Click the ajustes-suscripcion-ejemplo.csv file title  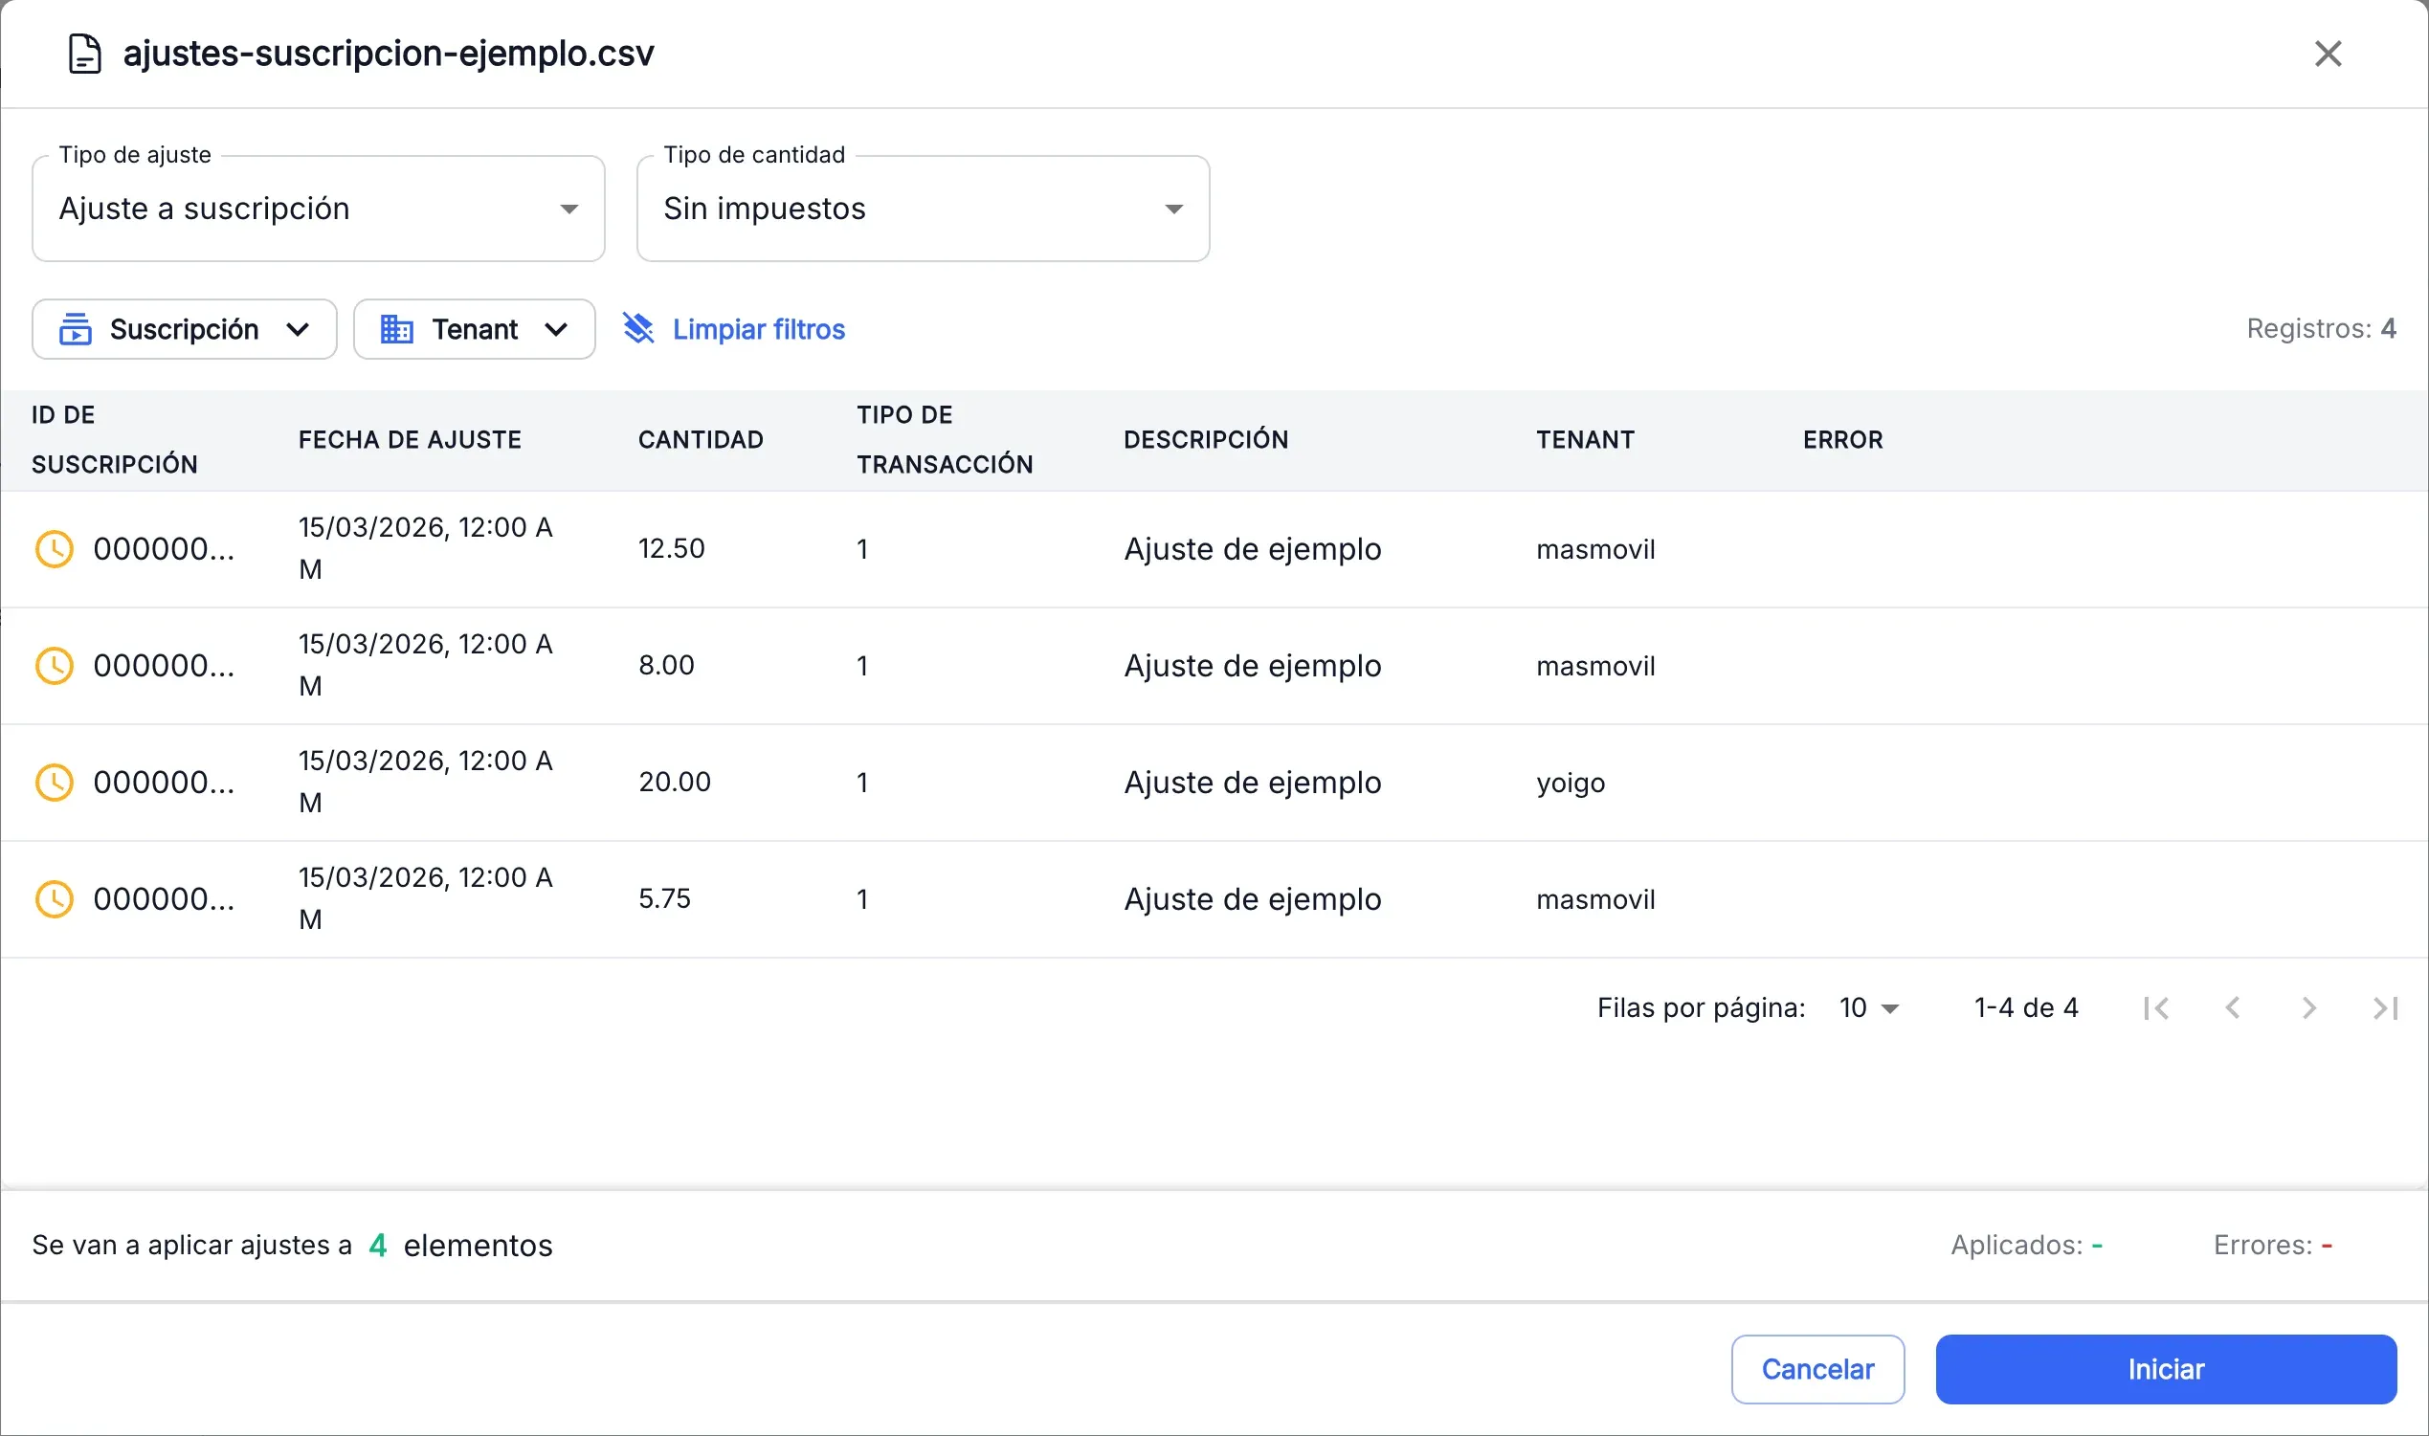click(x=388, y=54)
